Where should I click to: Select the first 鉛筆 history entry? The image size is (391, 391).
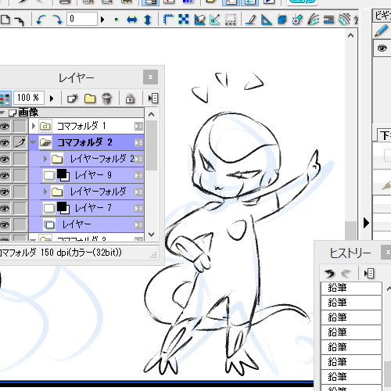351,288
